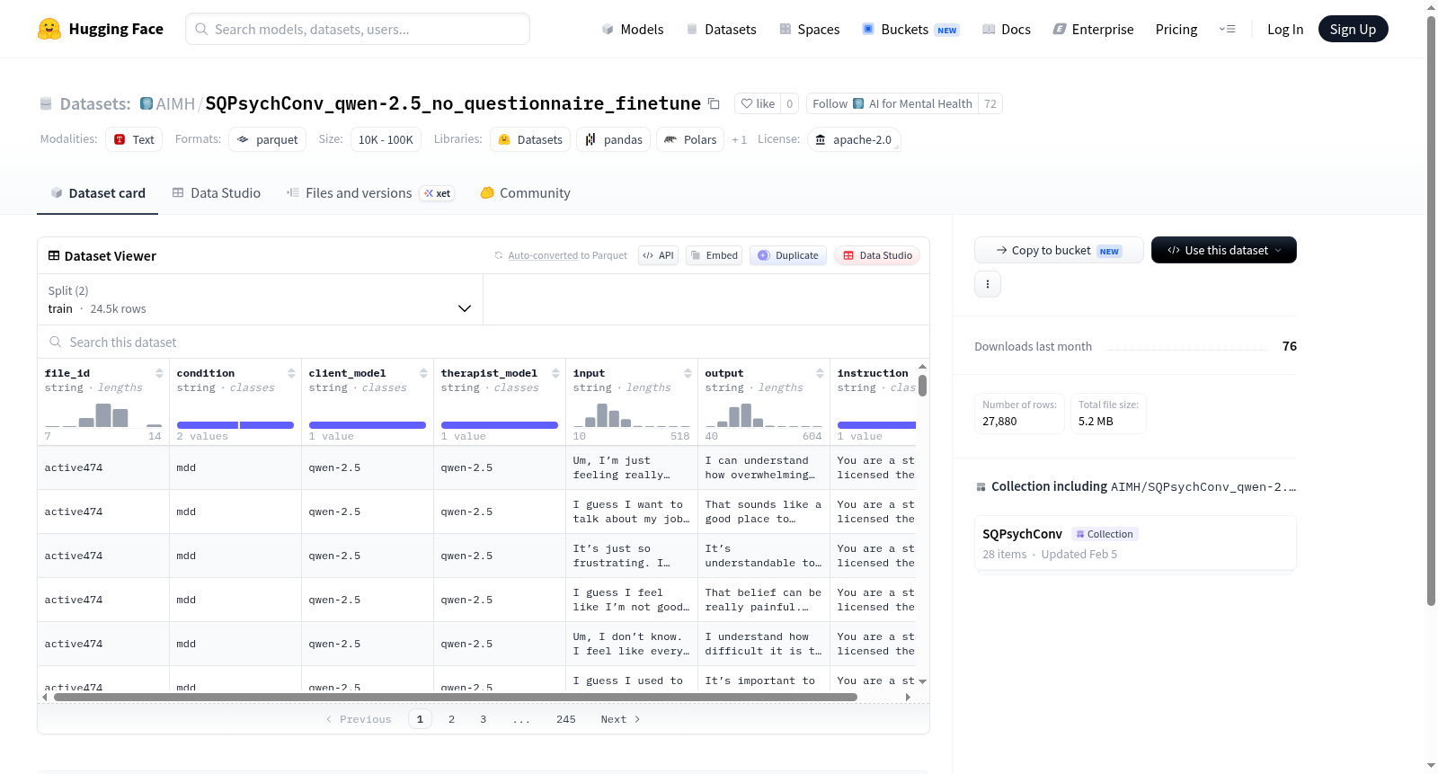Open the AIMH organization link in title
The width and height of the screenshot is (1438, 774).
(175, 103)
